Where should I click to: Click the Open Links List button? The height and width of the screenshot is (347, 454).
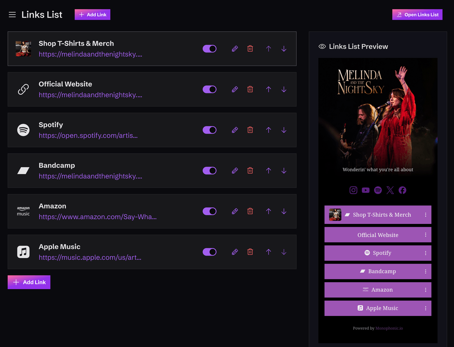417,15
